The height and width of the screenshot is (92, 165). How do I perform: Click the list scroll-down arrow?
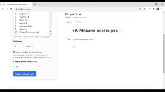(x=50, y=32)
